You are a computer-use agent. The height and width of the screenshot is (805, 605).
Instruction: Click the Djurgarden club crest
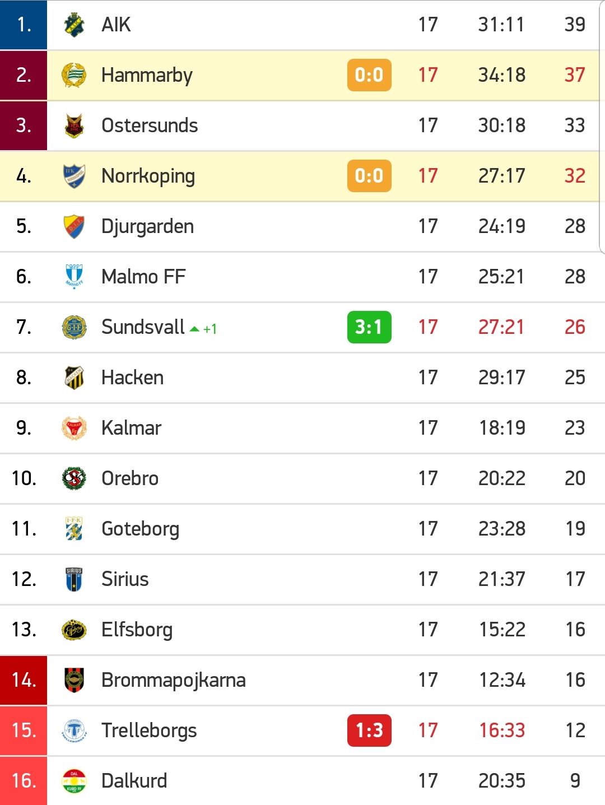click(74, 226)
